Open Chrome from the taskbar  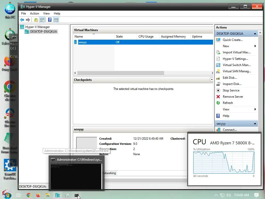(29, 195)
